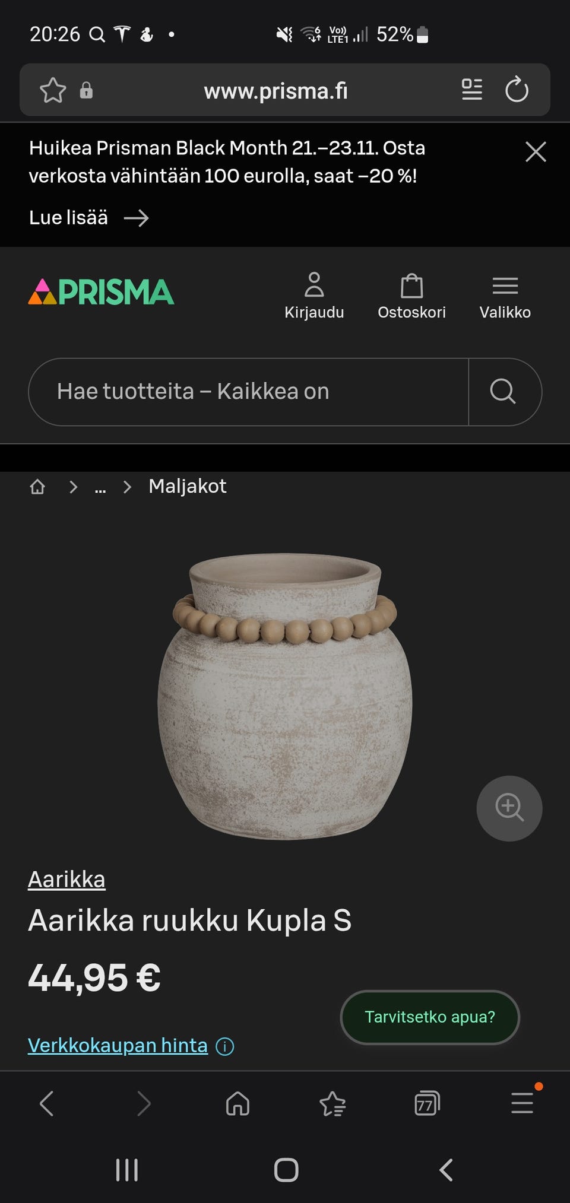Zoom the vase photo with the magnifier button
Image resolution: width=570 pixels, height=1203 pixels.
(x=509, y=808)
